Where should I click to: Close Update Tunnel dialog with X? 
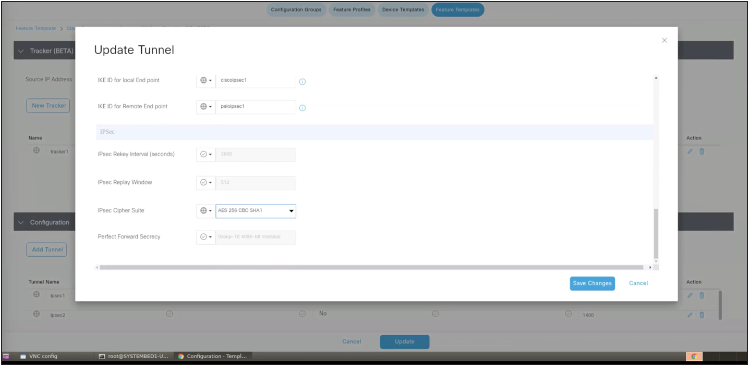[x=664, y=40]
